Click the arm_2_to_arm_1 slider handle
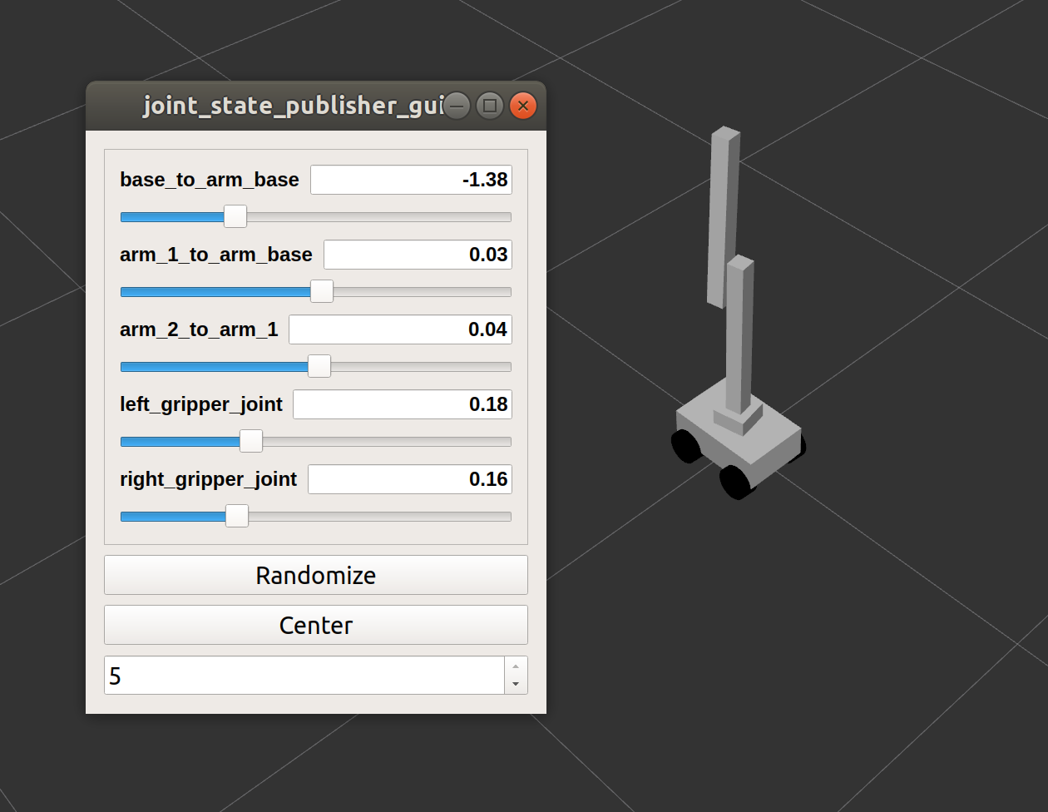 coord(319,366)
